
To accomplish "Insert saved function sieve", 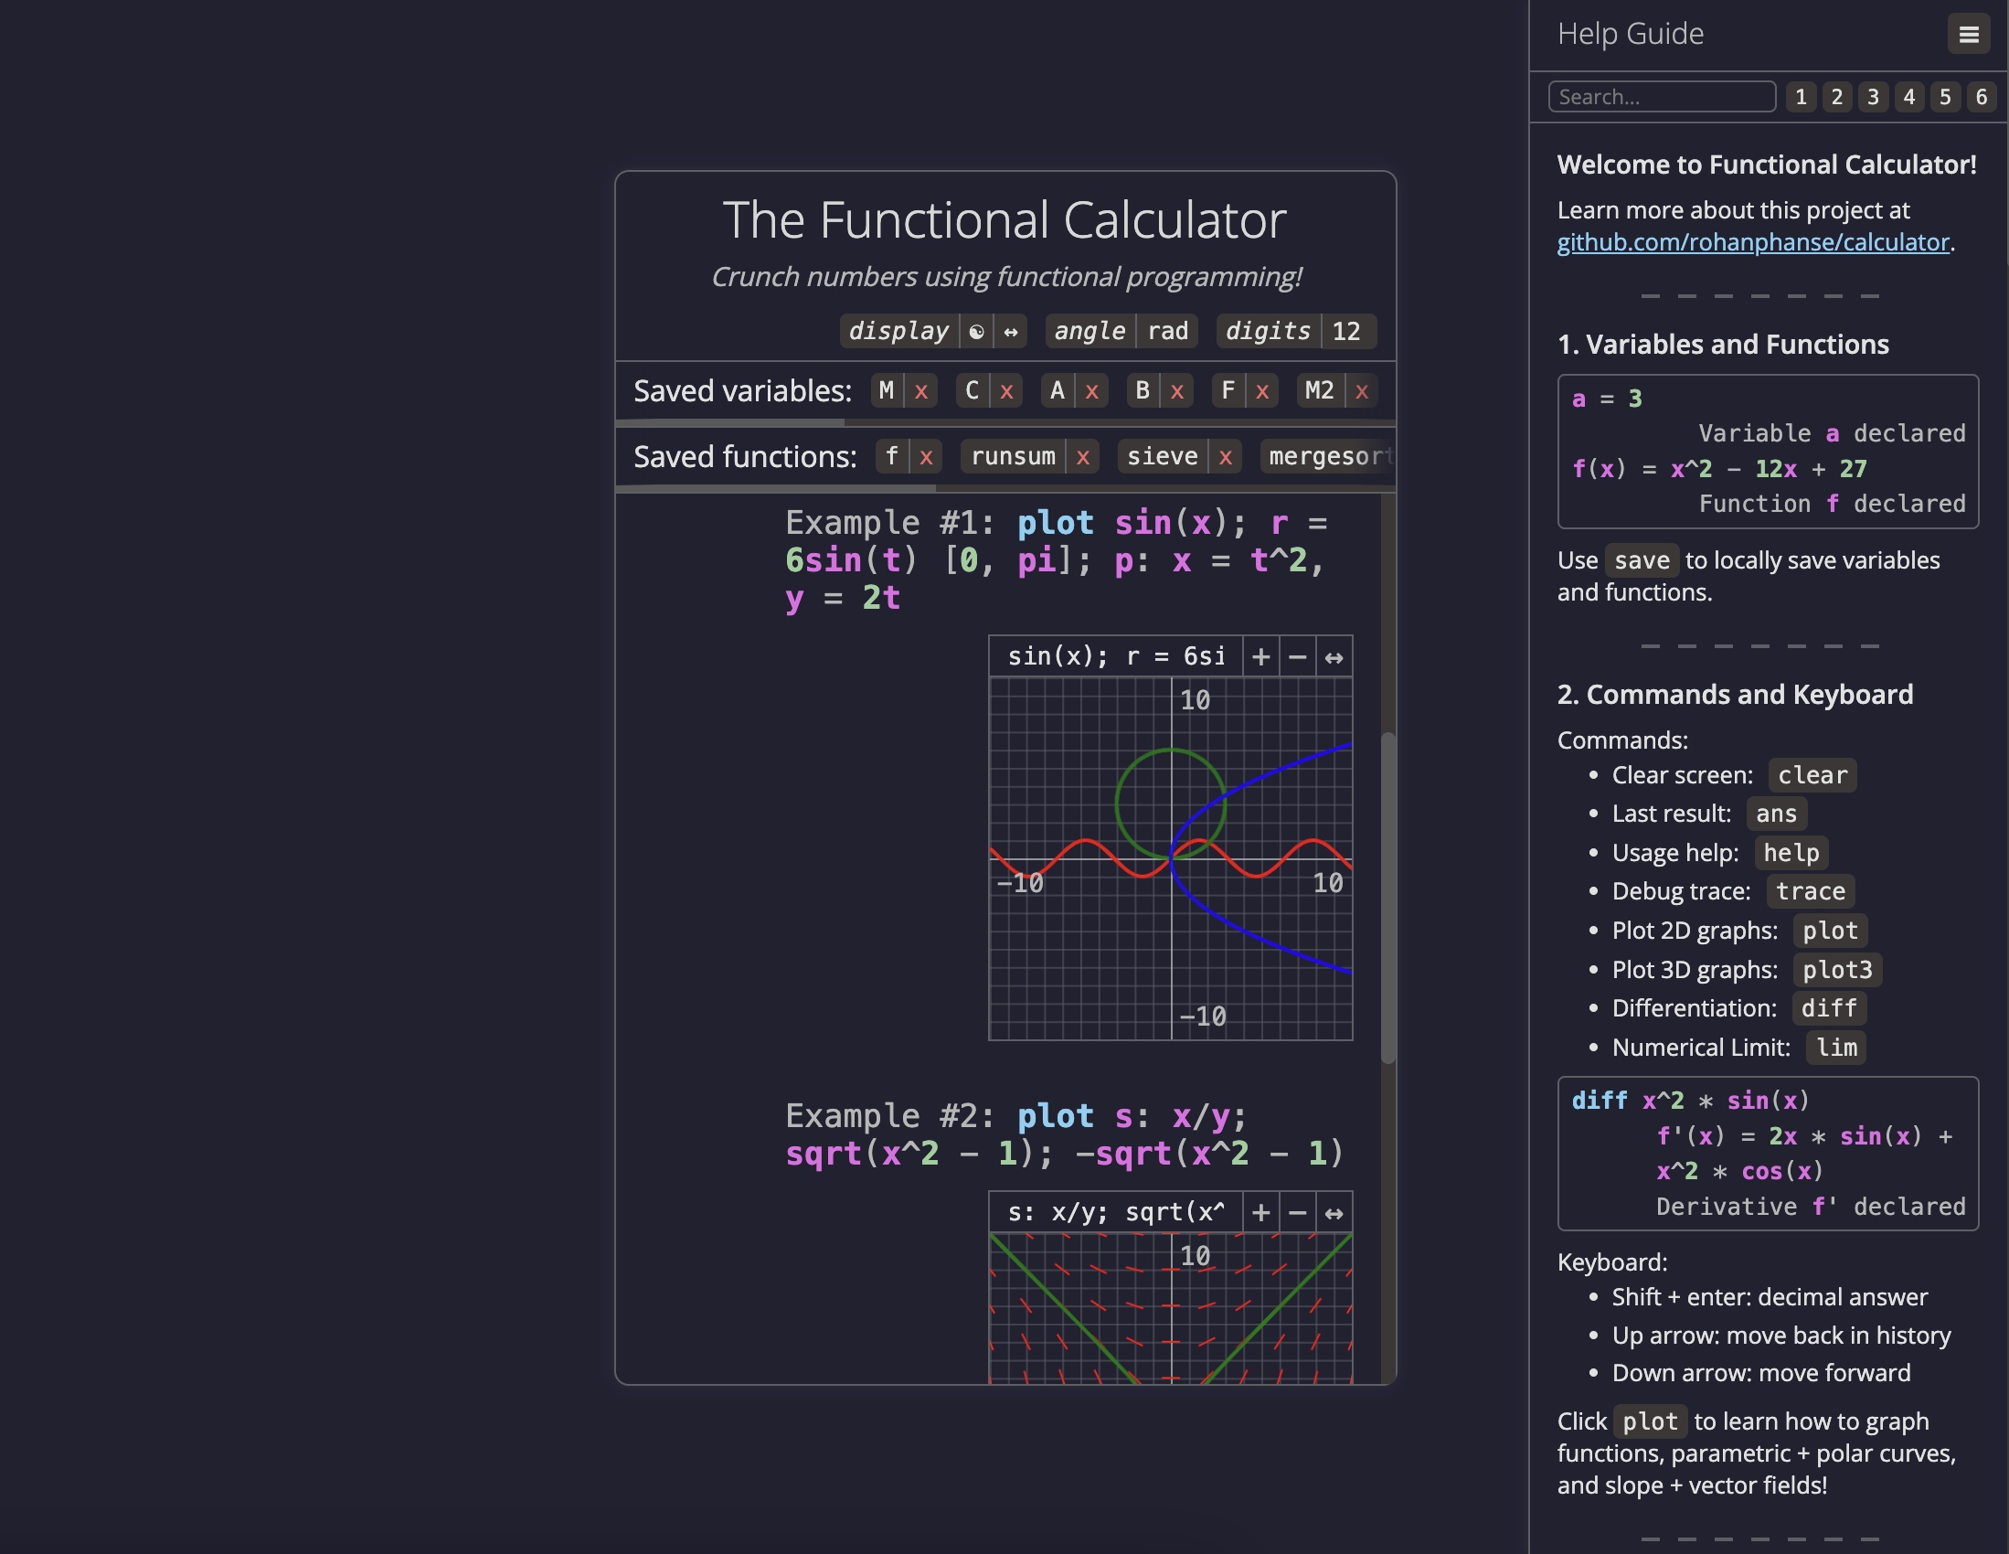I will click(x=1162, y=456).
